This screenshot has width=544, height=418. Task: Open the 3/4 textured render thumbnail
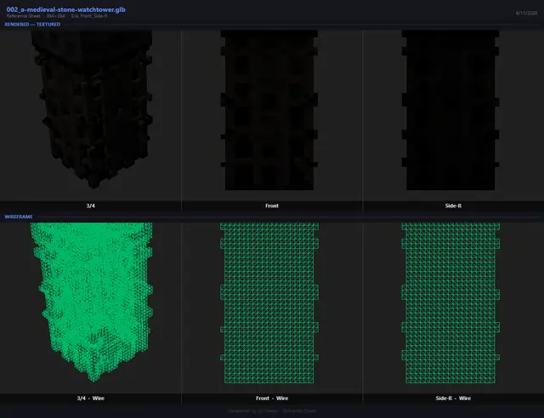tap(91, 116)
